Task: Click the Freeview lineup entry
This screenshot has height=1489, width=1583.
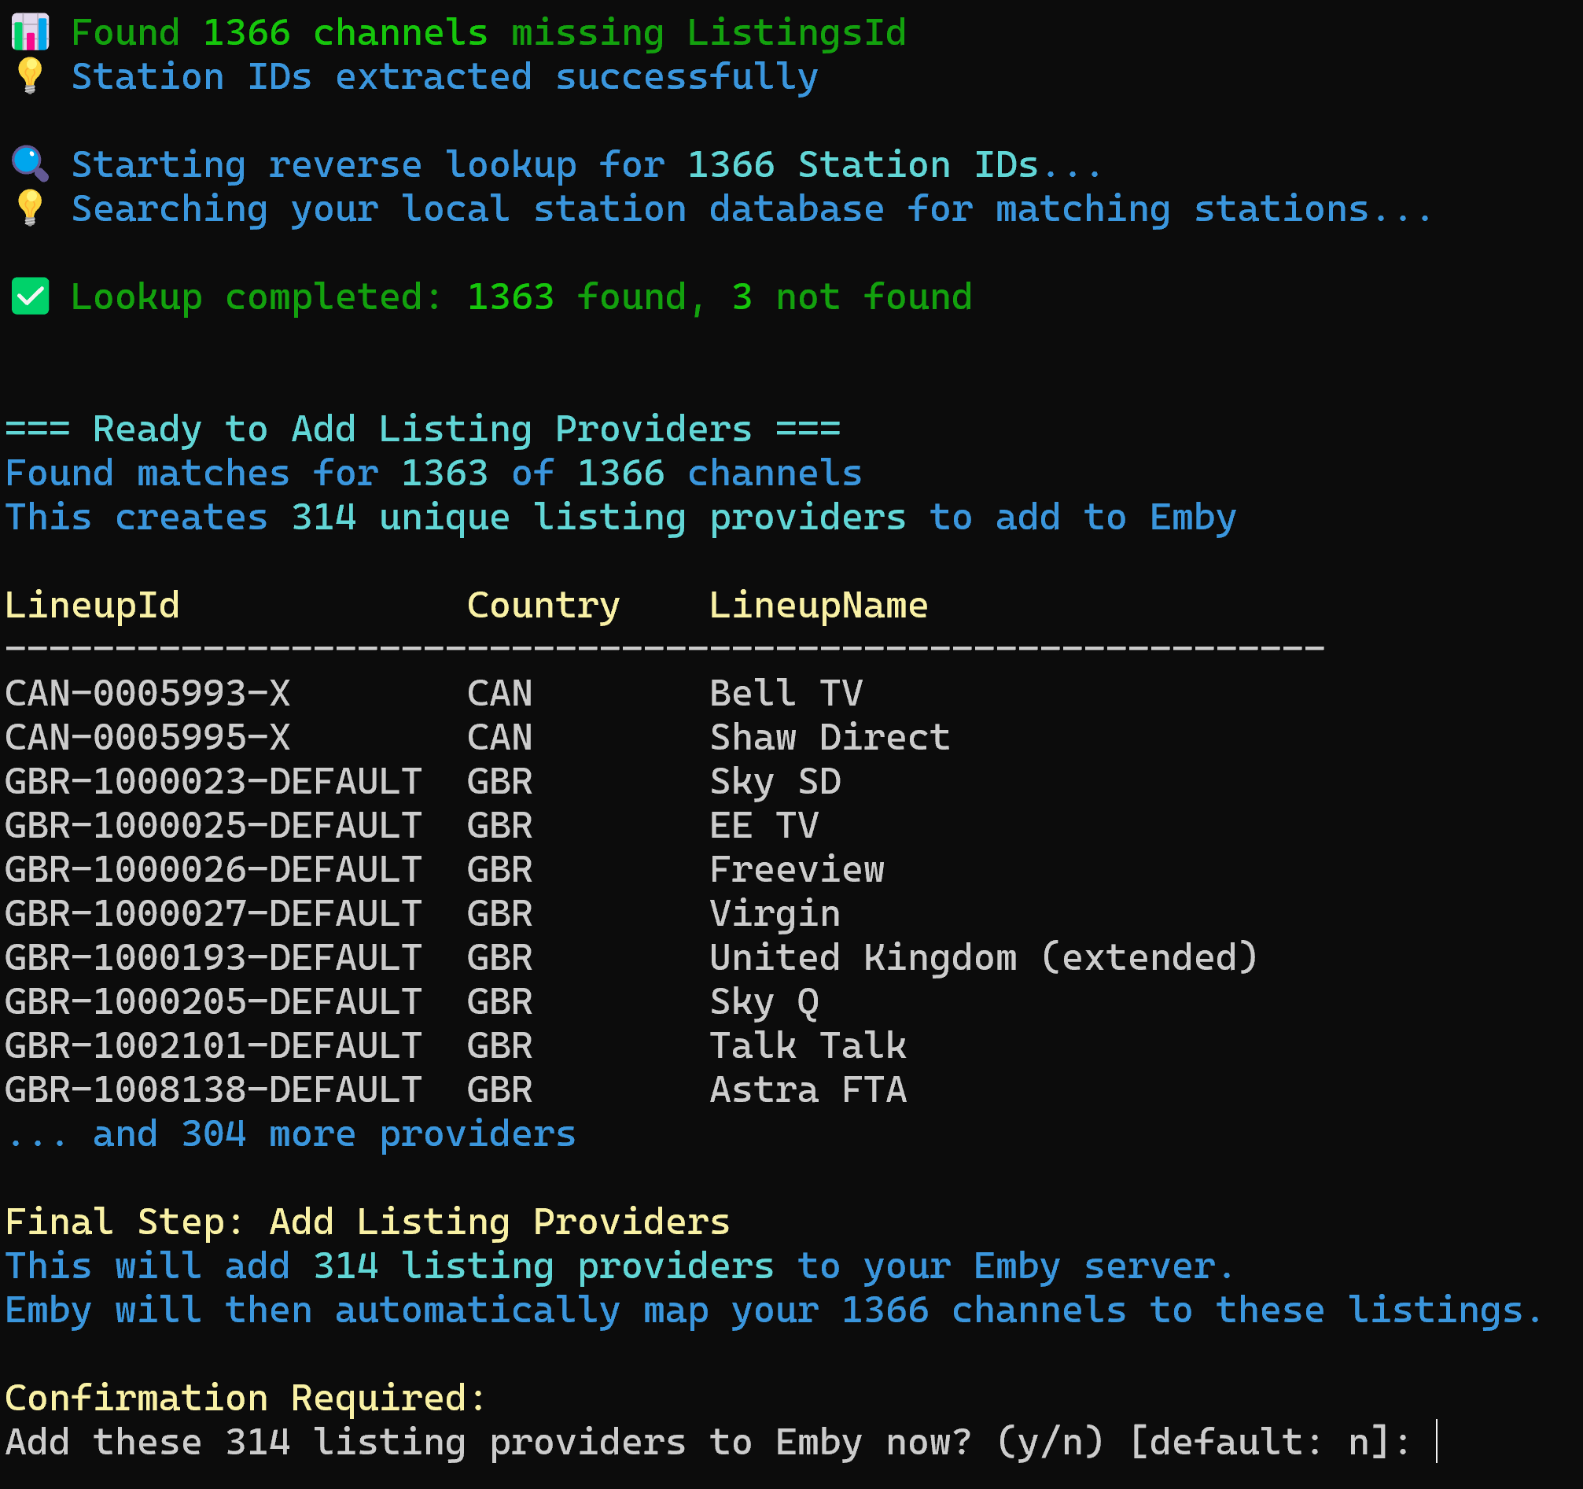Action: click(797, 870)
